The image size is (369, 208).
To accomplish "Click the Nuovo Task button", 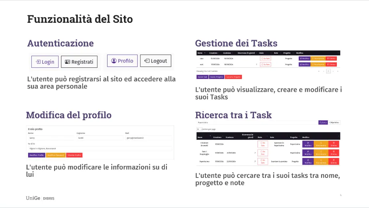I will [x=203, y=77].
